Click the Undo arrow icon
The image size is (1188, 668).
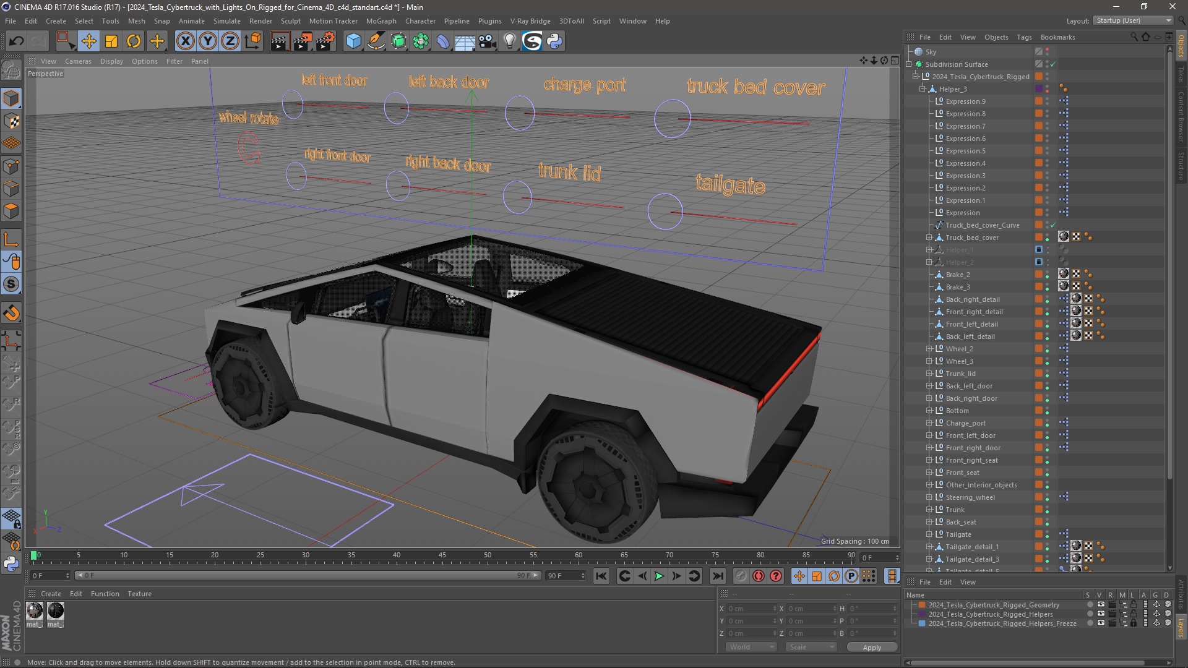16,41
